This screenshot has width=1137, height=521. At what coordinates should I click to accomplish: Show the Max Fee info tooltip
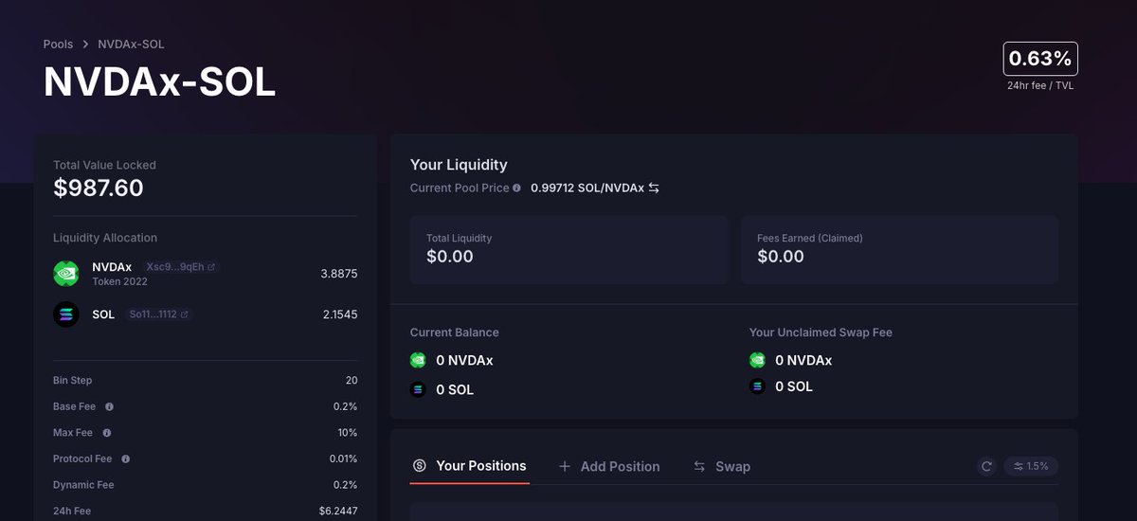click(x=106, y=433)
